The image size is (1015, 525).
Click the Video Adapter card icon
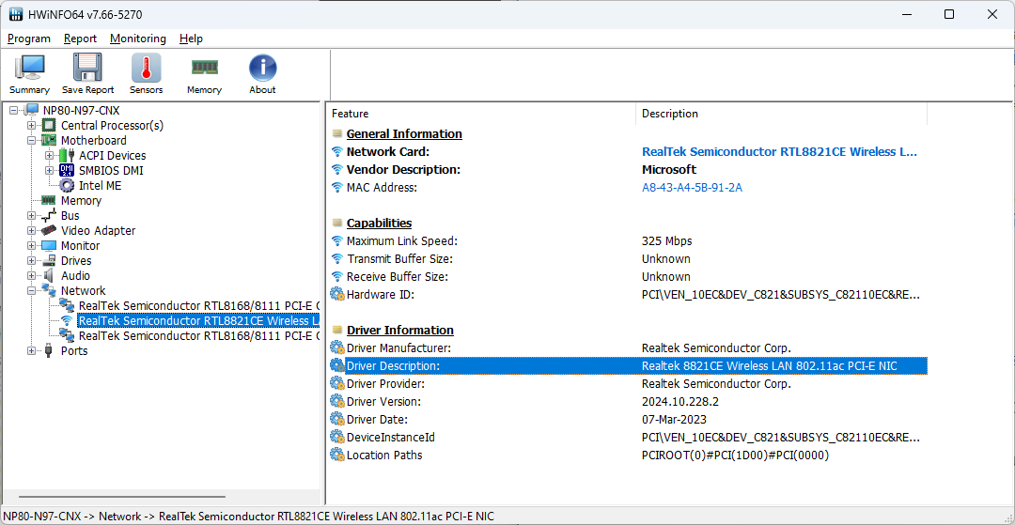tap(49, 231)
